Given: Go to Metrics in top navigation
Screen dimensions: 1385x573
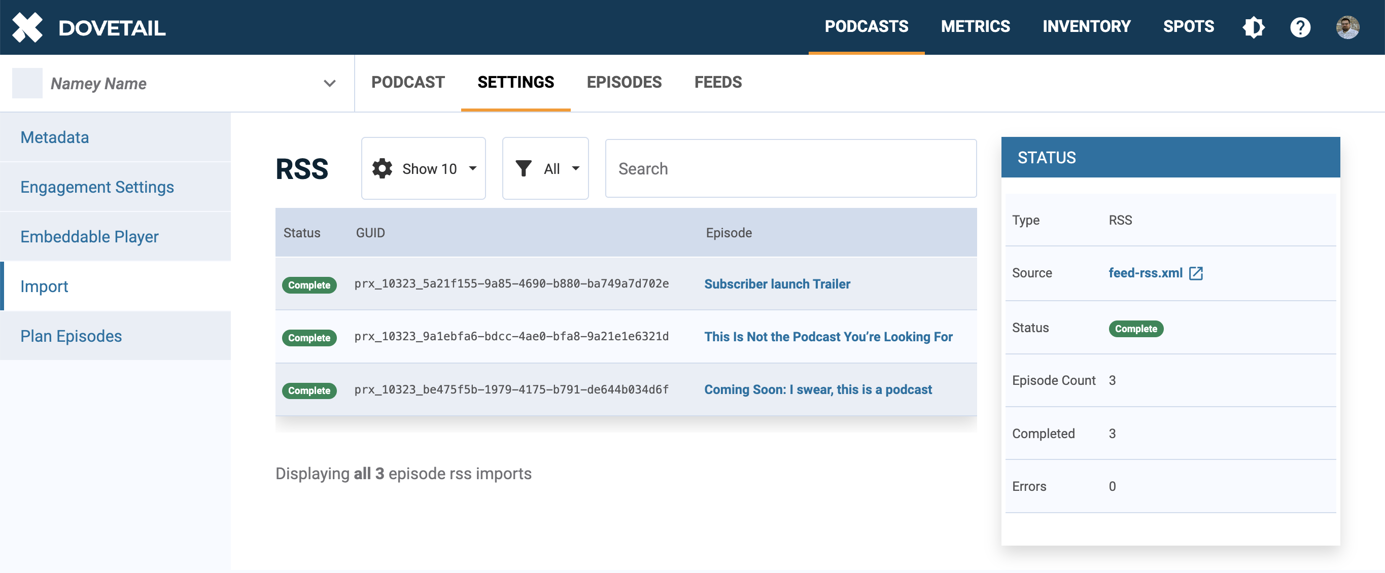Looking at the screenshot, I should pyautogui.click(x=975, y=26).
